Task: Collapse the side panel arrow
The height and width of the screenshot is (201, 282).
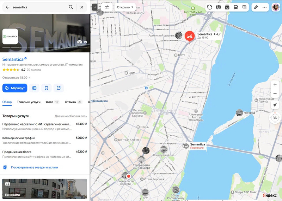Action: [94, 7]
